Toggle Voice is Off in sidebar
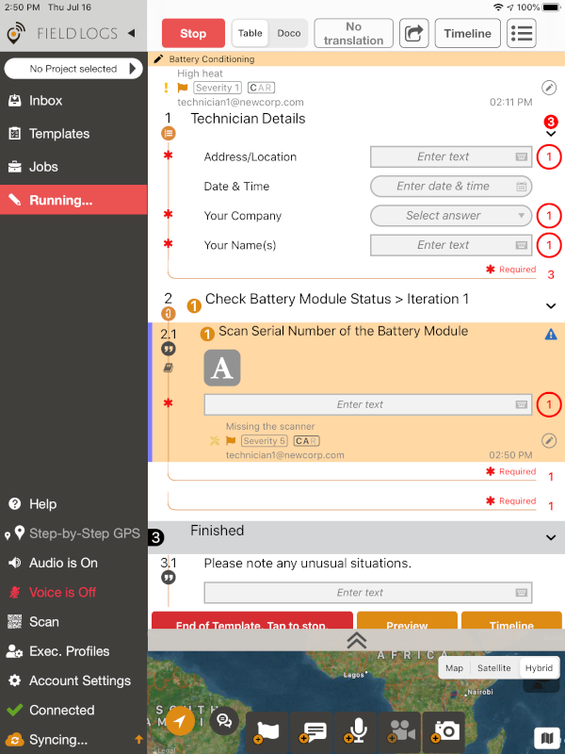 pos(62,592)
